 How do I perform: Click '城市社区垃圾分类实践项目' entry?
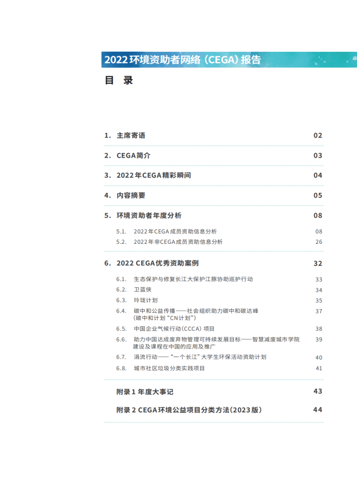[169, 368]
